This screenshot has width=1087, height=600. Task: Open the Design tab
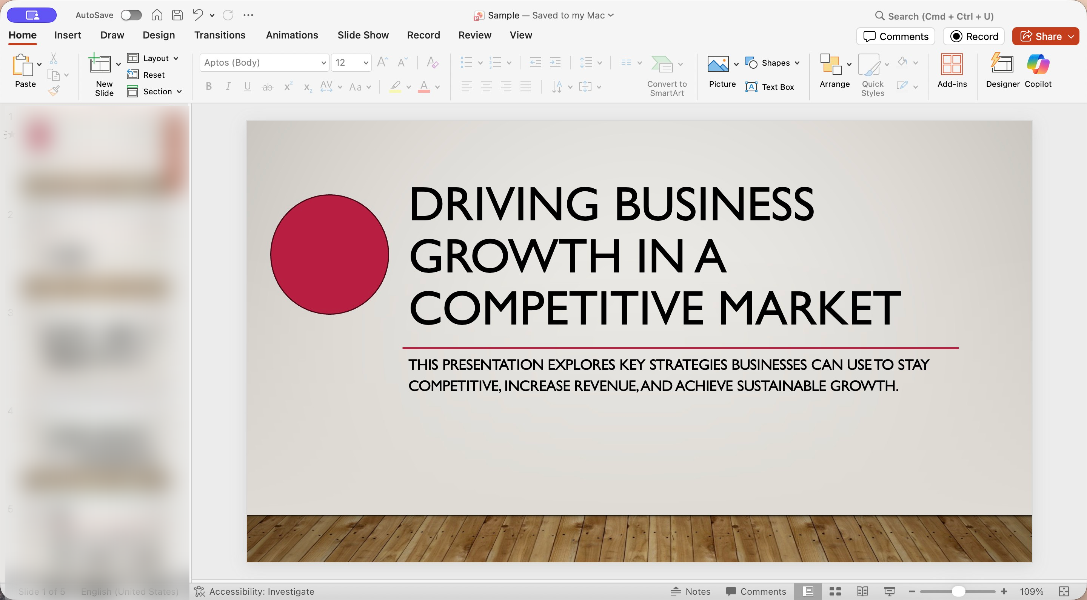(159, 35)
